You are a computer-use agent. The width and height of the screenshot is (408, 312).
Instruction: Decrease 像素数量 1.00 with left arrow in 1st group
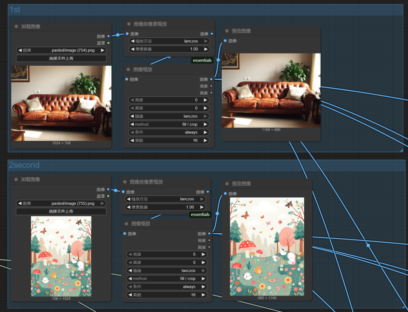point(133,49)
